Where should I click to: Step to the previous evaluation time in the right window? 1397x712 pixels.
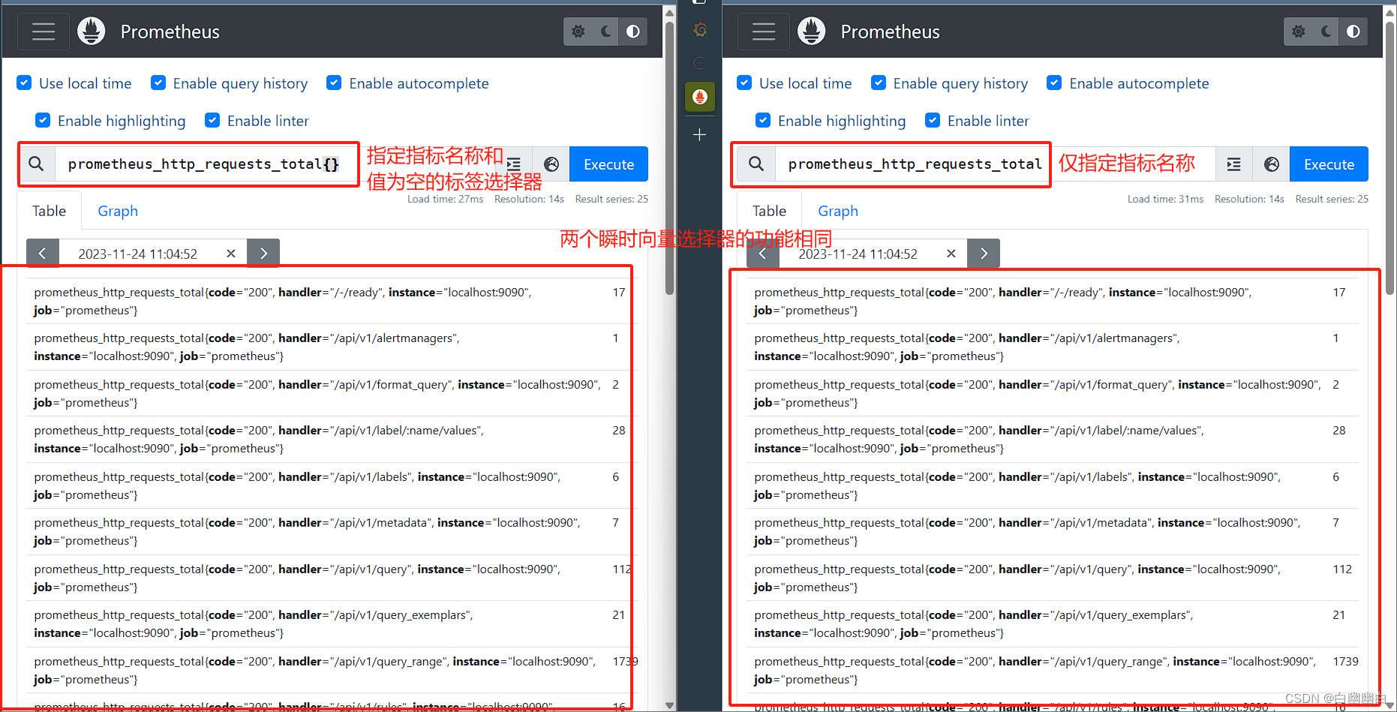(763, 254)
